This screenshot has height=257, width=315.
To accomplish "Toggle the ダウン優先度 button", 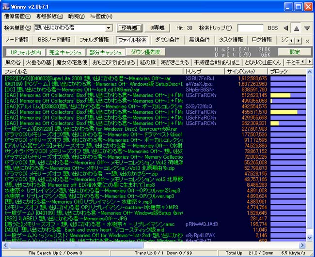I will [x=145, y=52].
